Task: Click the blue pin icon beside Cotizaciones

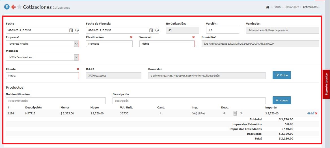Action: [x=7, y=7]
